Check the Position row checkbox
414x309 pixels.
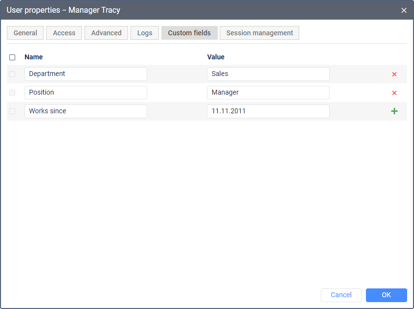[12, 93]
